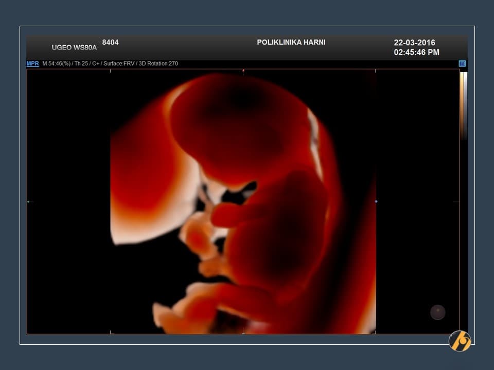
Task: Click the blue ROI handle on right edge
Action: 376,201
